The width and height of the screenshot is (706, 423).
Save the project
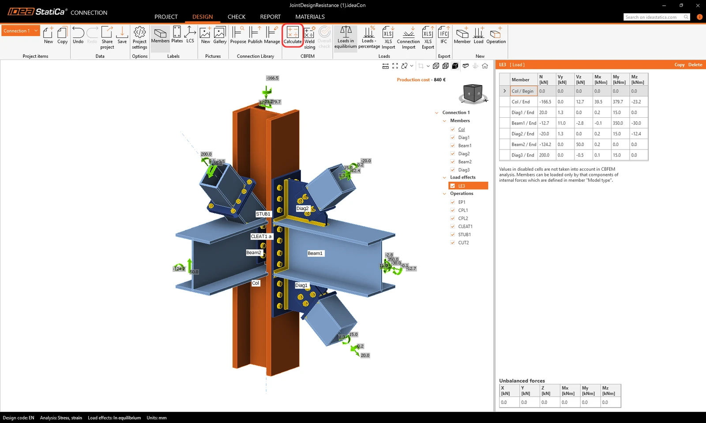[122, 35]
